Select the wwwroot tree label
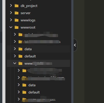Screen dimensions: 104x103 28,28
